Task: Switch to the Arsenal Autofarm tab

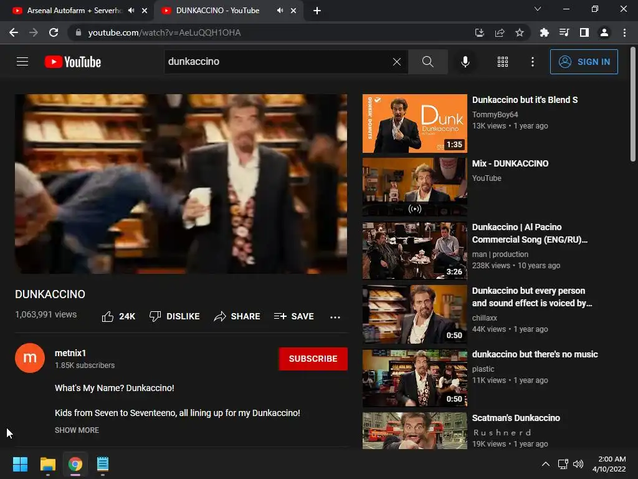Action: [x=74, y=11]
